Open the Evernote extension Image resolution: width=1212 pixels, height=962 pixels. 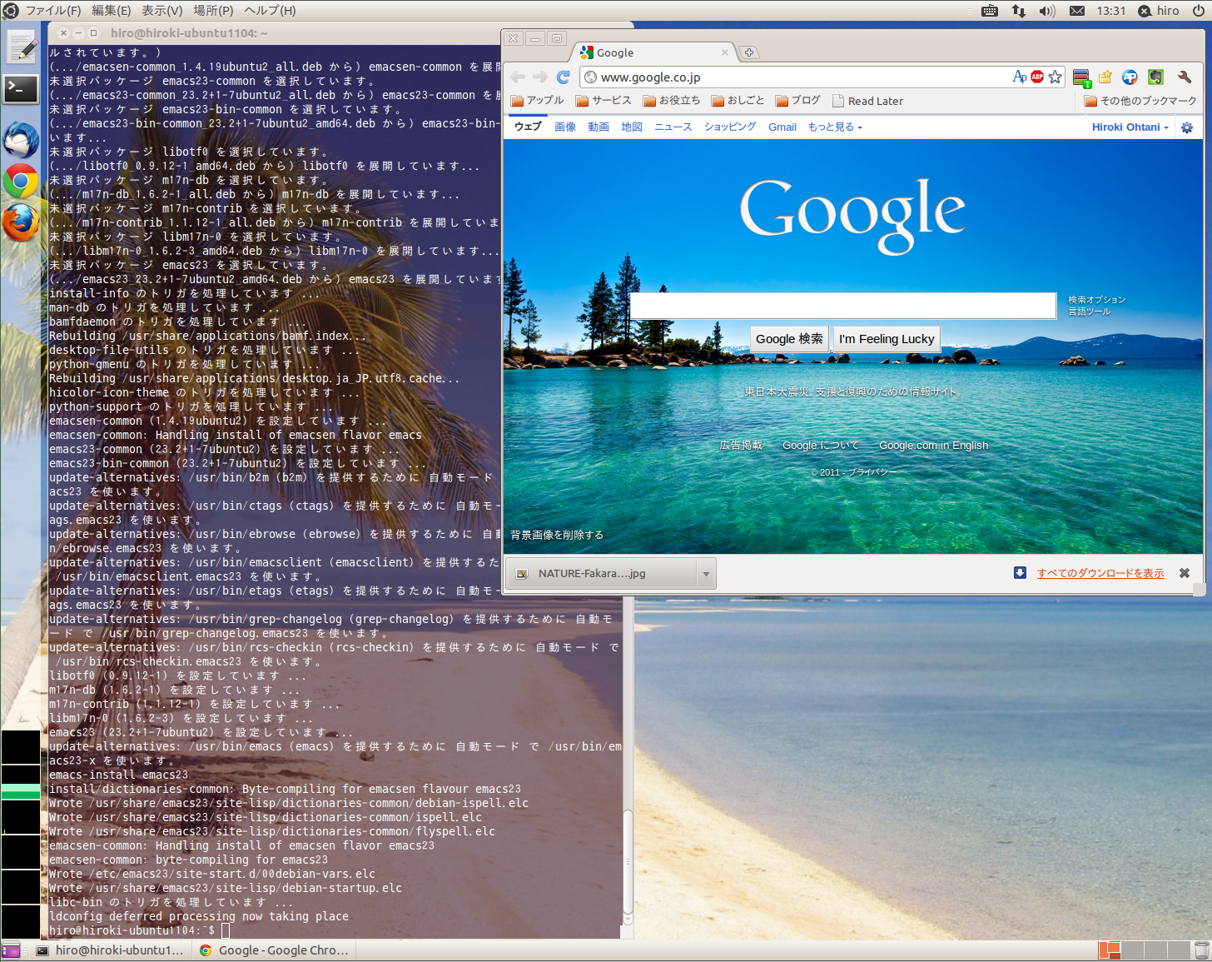pyautogui.click(x=1155, y=77)
